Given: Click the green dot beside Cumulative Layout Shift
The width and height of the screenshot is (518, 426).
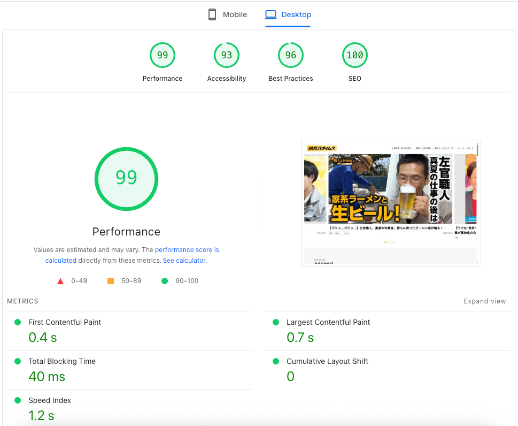Looking at the screenshot, I should pyautogui.click(x=276, y=361).
